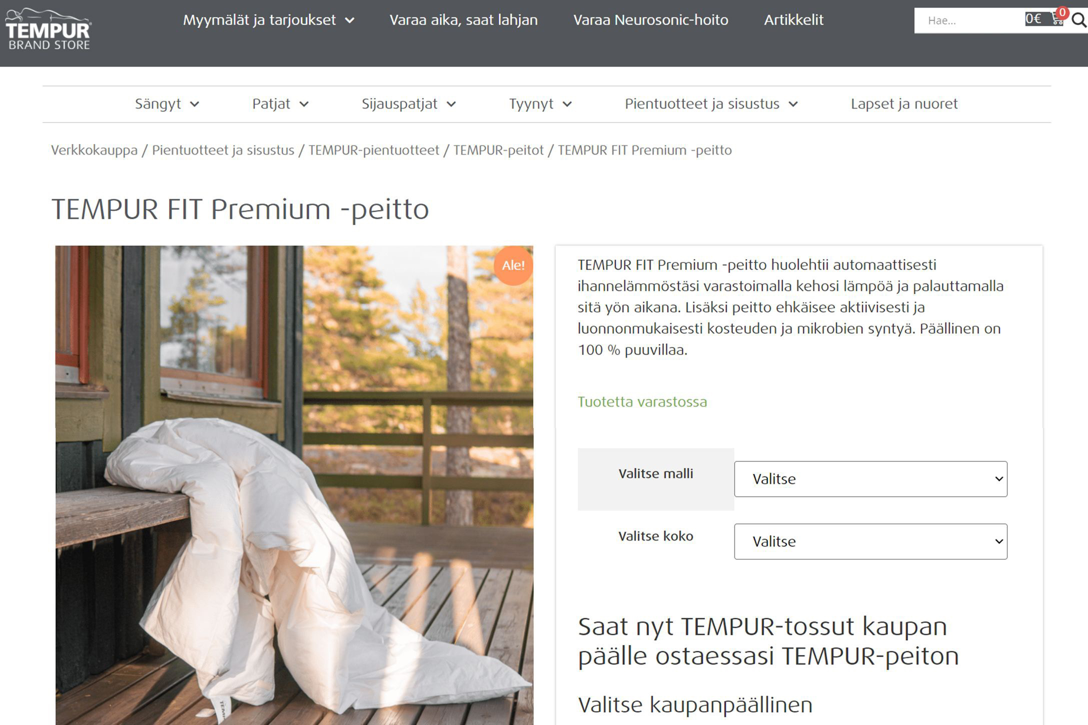1088x725 pixels.
Task: Expand Myymälät ja tarjoukset menu
Action: 269,20
